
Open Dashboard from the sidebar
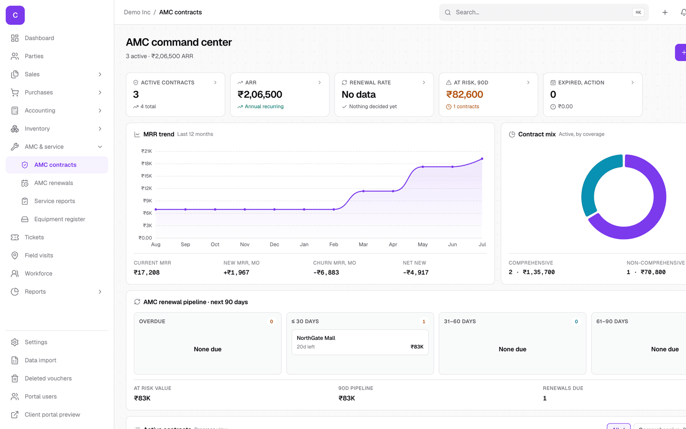click(x=57, y=38)
